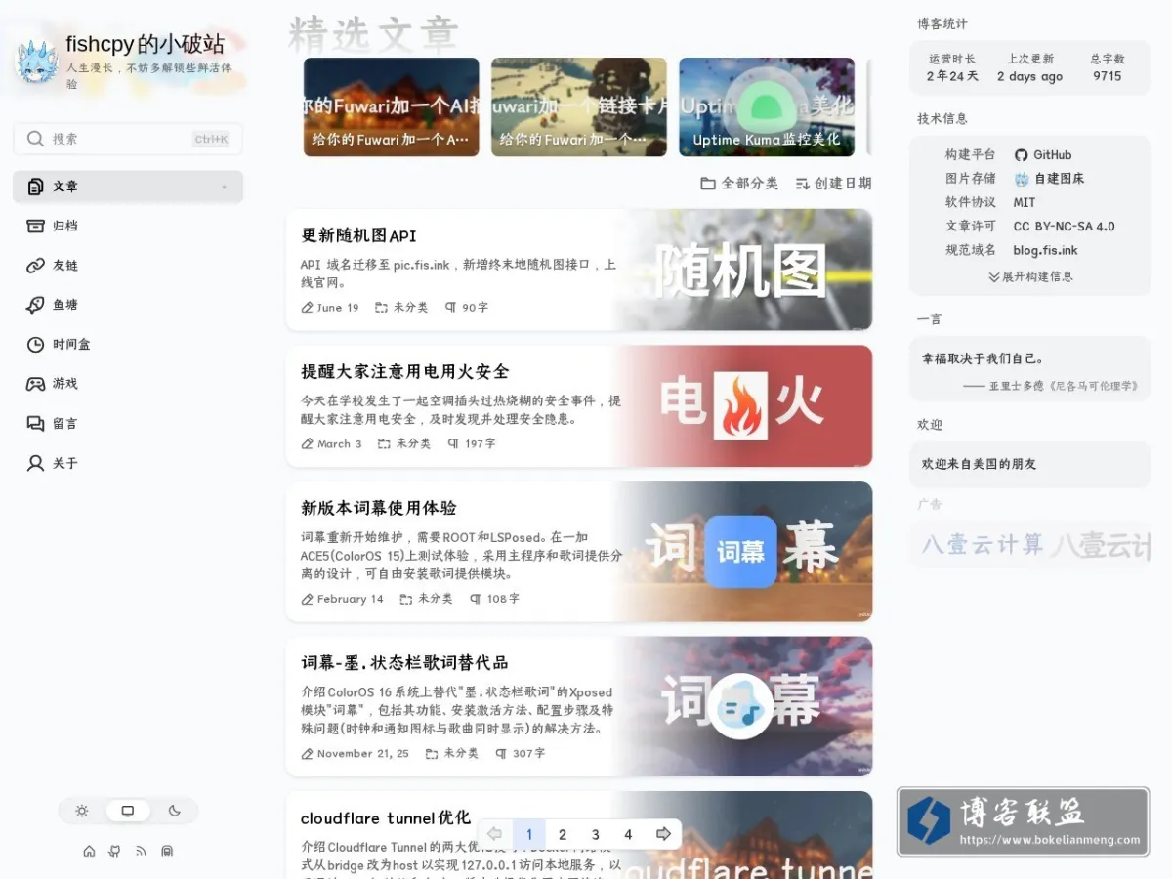Click the home icon in sidebar footer
This screenshot has height=879, width=1172.
pyautogui.click(x=89, y=851)
